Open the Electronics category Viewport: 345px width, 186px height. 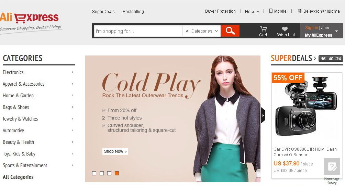(13, 72)
